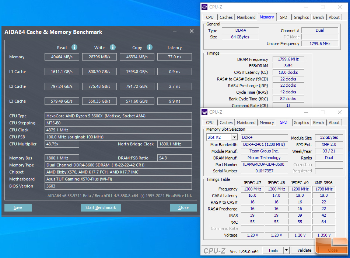350x258 pixels.
Task: Click the XMP-3596 voltage 1.350 V cell
Action: tap(324, 235)
